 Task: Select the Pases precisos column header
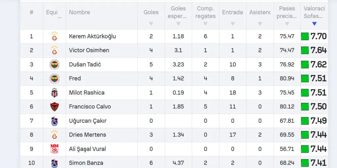287,12
